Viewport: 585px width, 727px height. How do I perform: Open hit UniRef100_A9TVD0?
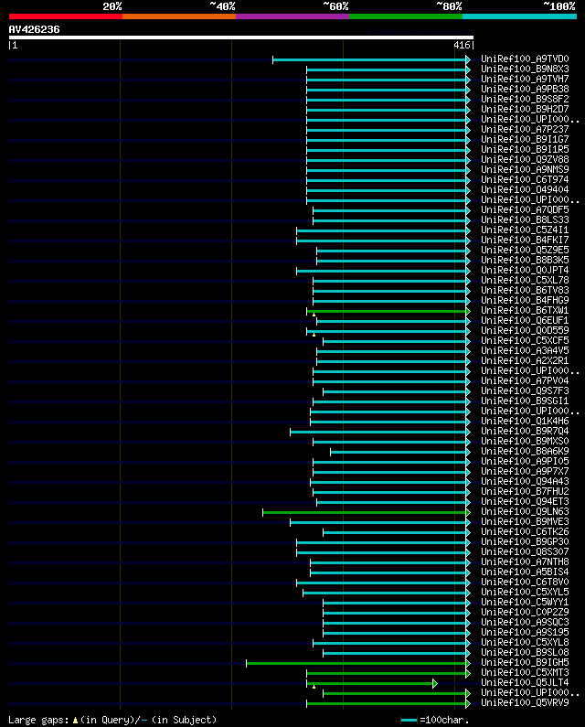[x=525, y=59]
